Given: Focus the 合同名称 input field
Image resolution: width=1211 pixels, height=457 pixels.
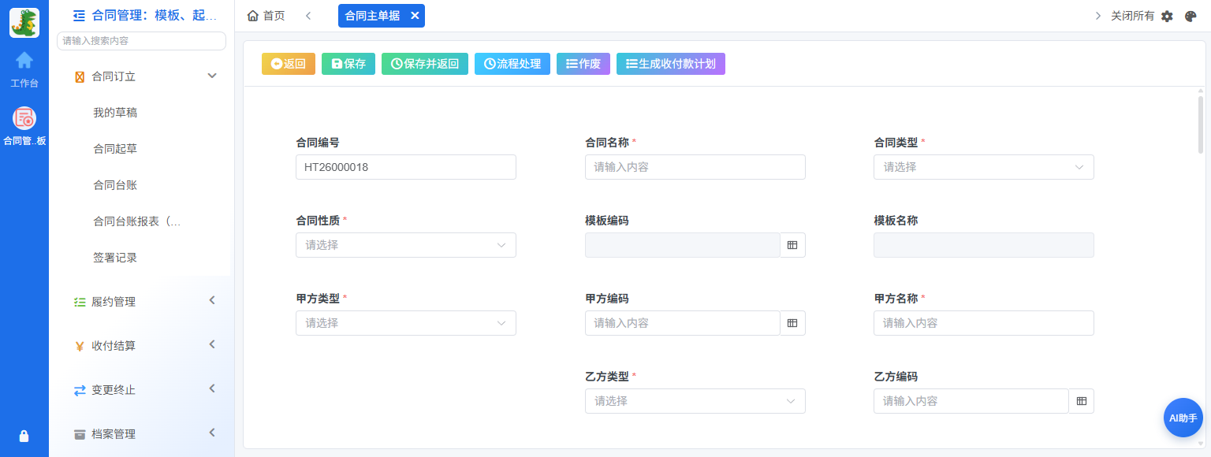Looking at the screenshot, I should (x=695, y=167).
